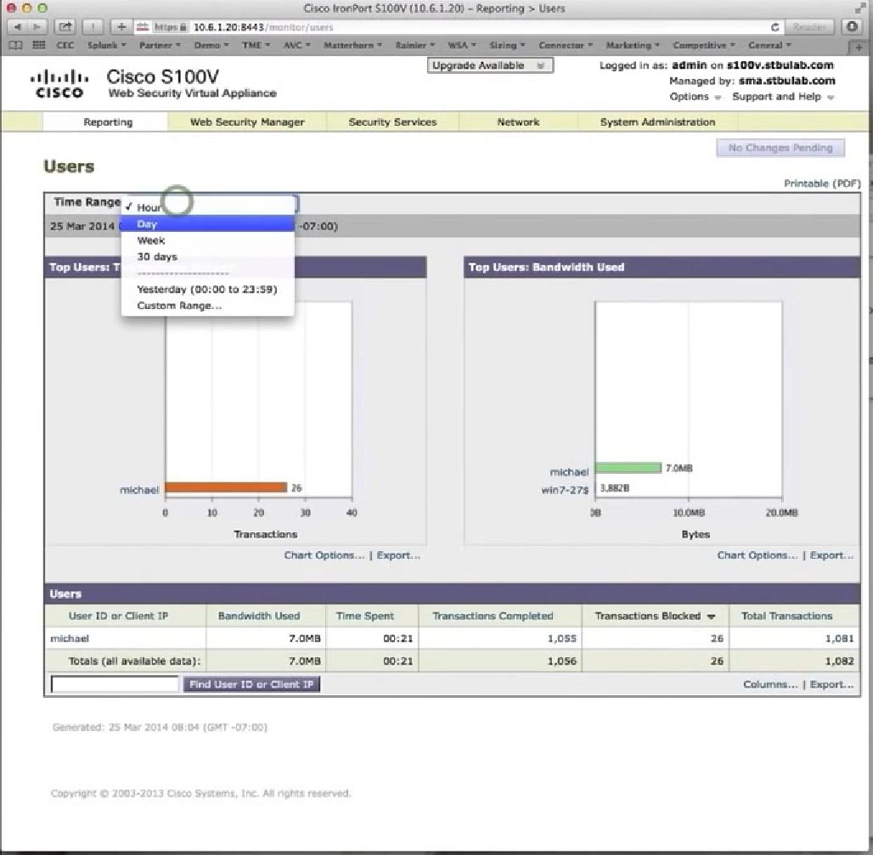Select Hour in time range list

(208, 208)
